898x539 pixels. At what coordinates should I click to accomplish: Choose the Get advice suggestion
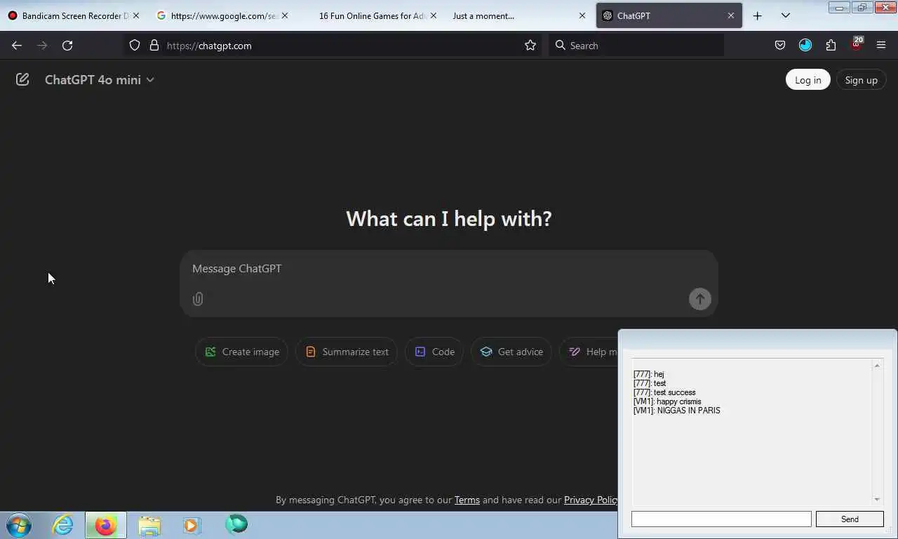(511, 352)
